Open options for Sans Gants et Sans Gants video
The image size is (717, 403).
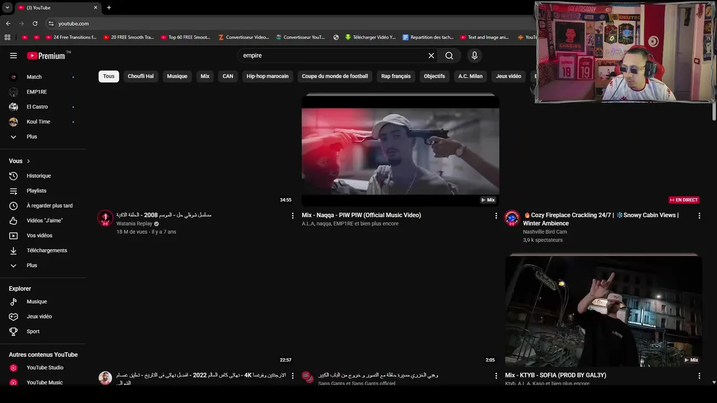(496, 376)
